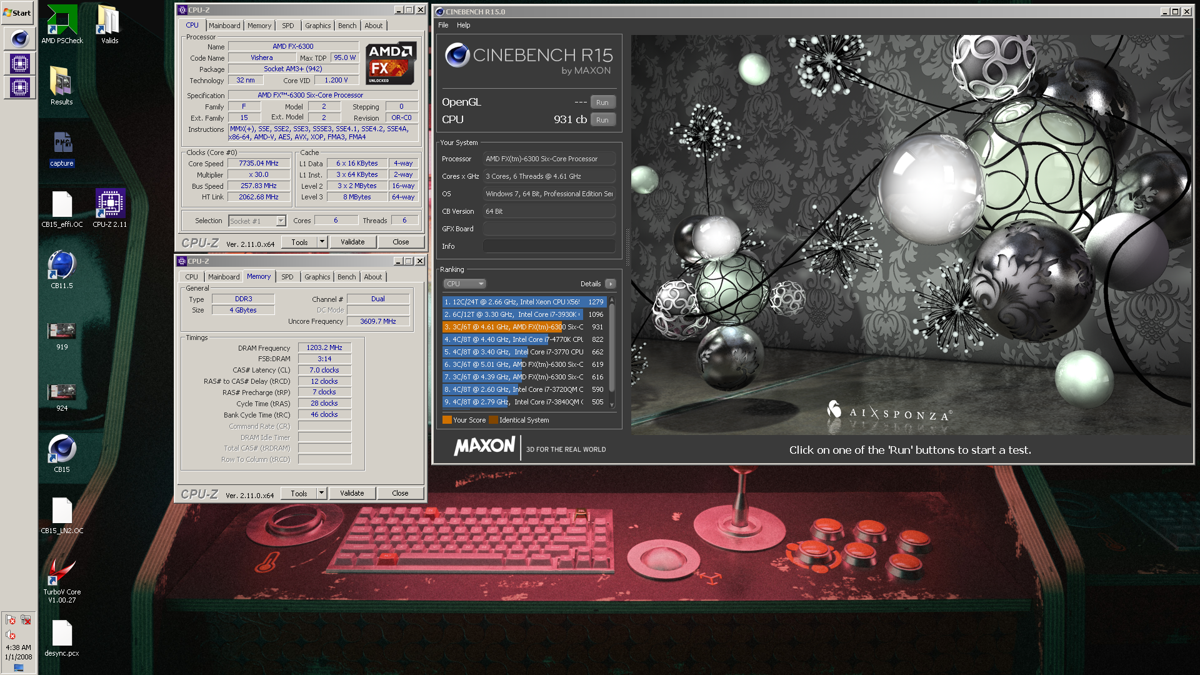
Task: Click the Core Speed 7735.04 MHz value
Action: pyautogui.click(x=259, y=163)
